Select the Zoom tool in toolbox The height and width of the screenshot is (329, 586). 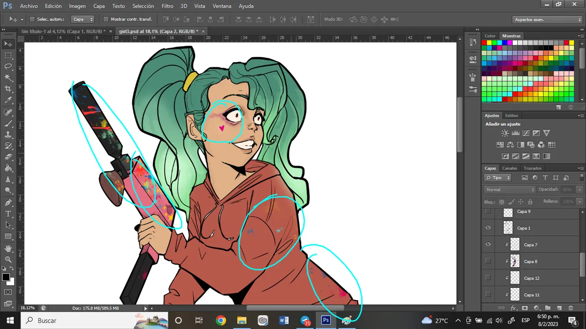tap(8, 260)
